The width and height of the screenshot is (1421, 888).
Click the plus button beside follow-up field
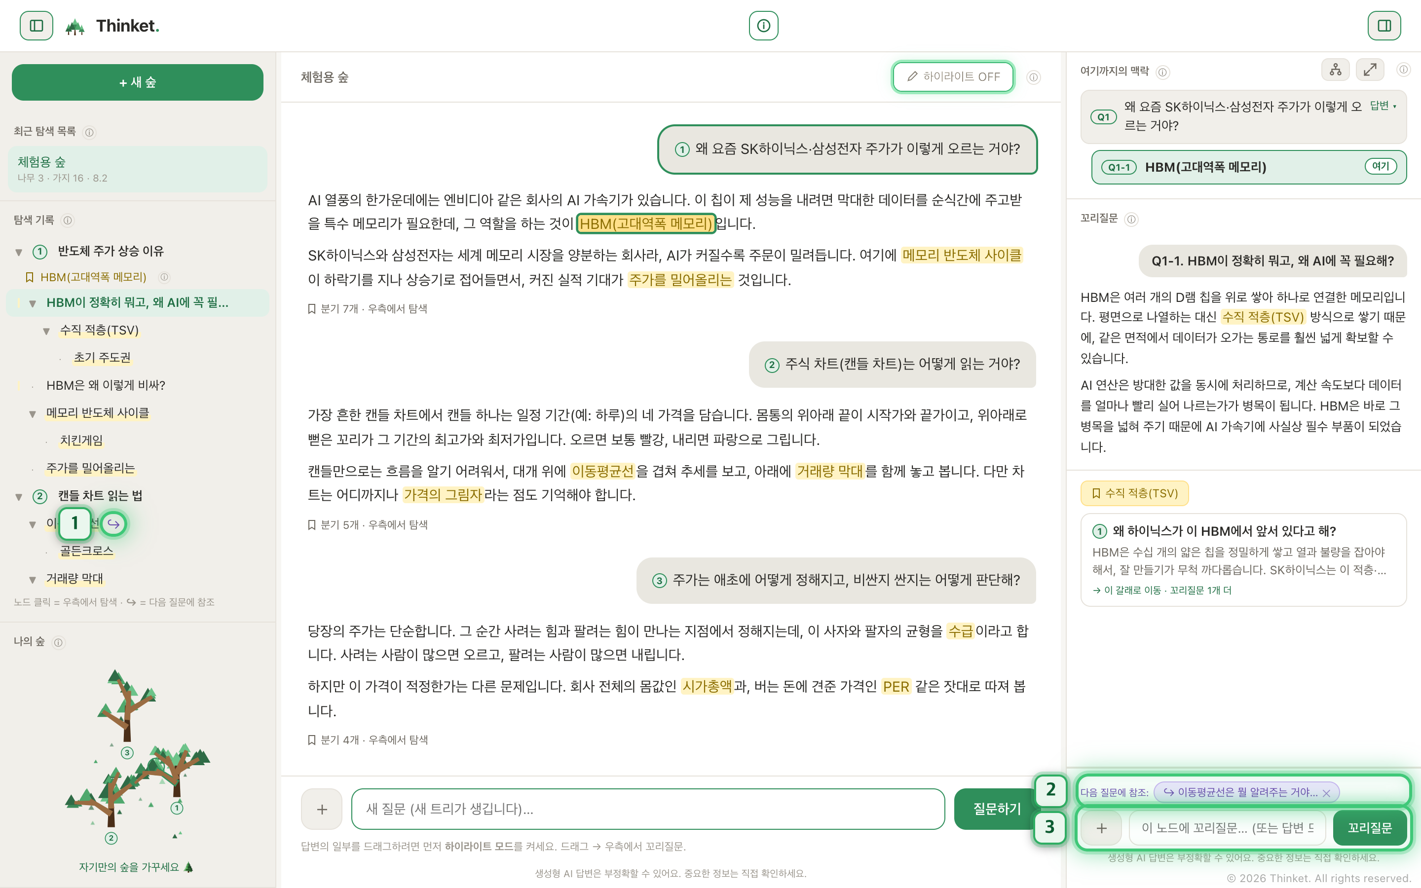[x=1102, y=827]
